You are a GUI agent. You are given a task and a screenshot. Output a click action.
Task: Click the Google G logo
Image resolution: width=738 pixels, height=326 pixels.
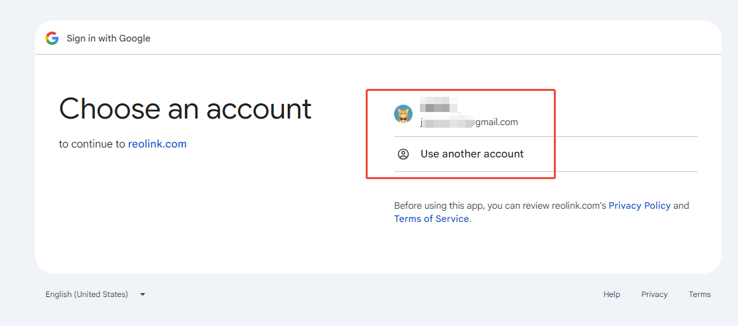[x=51, y=38]
